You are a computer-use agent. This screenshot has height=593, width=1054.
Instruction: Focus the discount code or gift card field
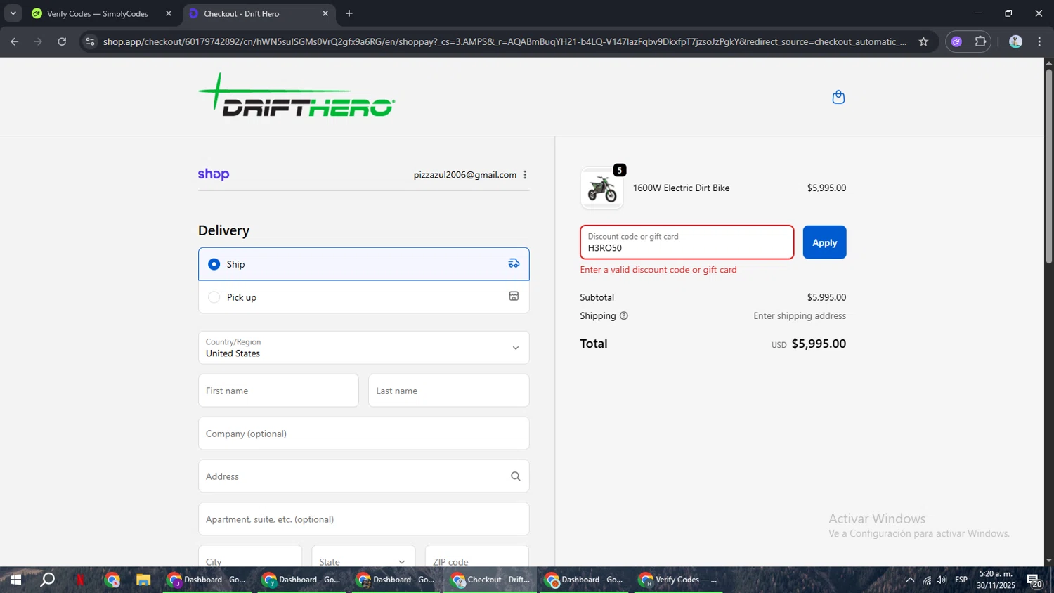pyautogui.click(x=687, y=242)
